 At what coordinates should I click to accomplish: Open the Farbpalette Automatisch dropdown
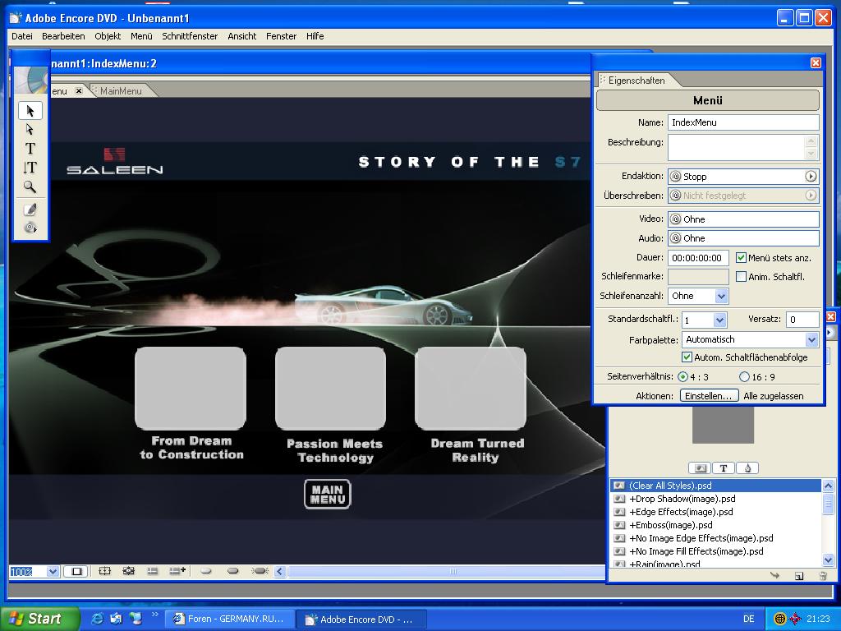811,339
